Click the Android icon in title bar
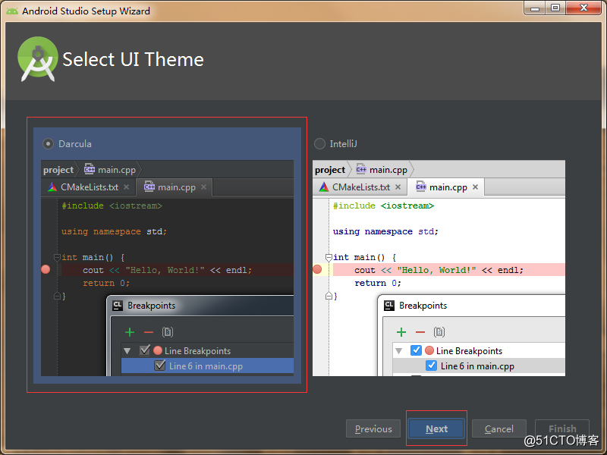This screenshot has height=455, width=607. pos(12,11)
